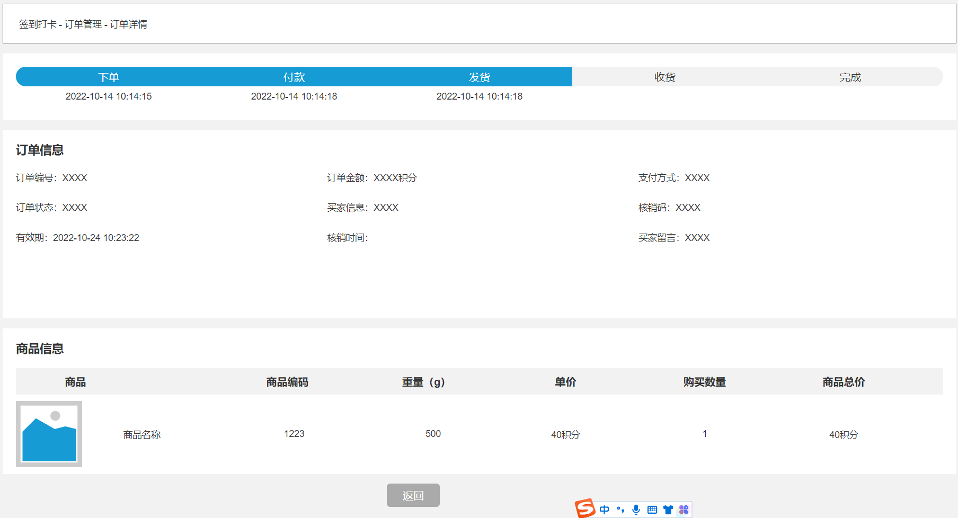Click the 返回 back button
Screen dimensions: 958x518
click(413, 495)
